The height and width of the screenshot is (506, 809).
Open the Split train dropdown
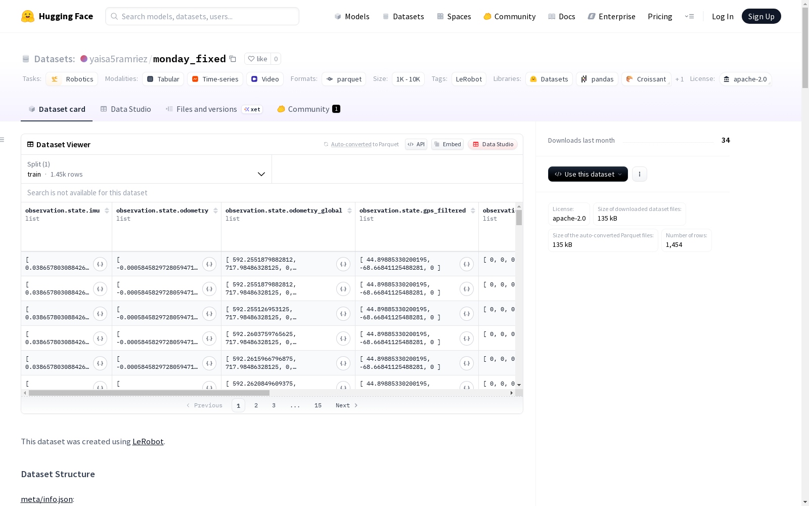tap(147, 169)
